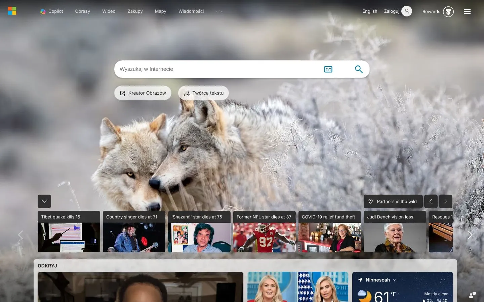Open the Wiadomości tab
Viewport: 484px width, 302px height.
click(191, 11)
